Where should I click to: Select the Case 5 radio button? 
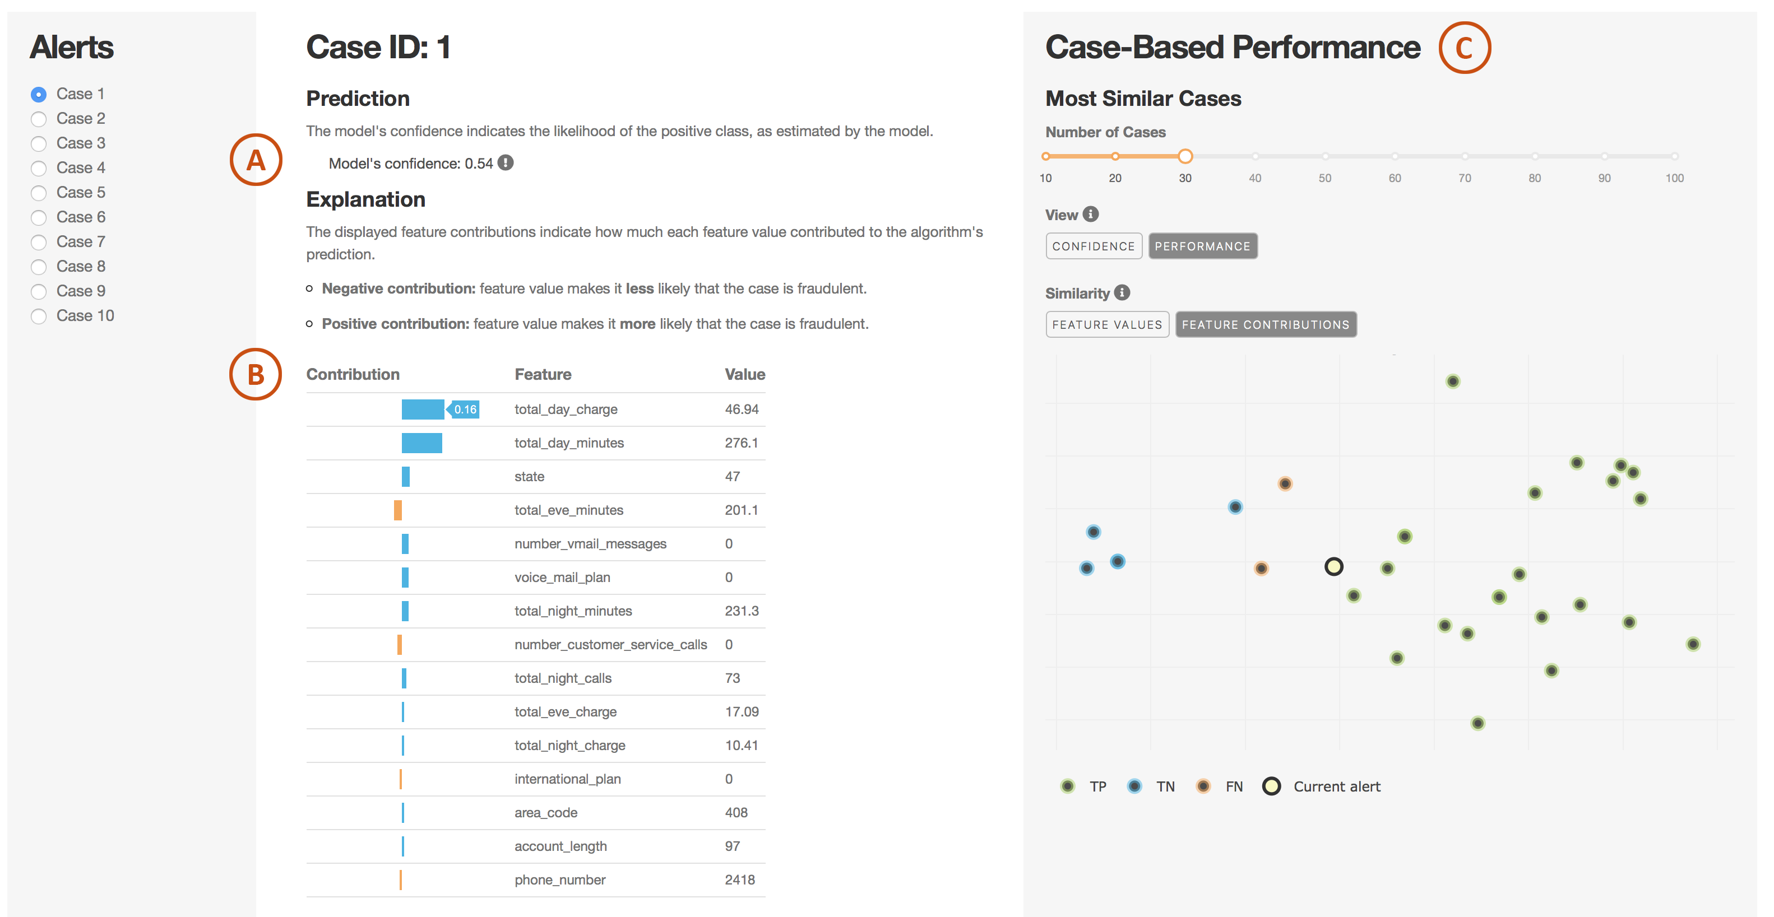coord(39,193)
